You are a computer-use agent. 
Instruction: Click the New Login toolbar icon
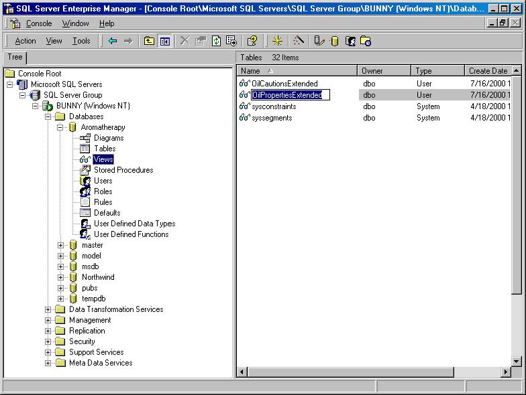click(350, 42)
